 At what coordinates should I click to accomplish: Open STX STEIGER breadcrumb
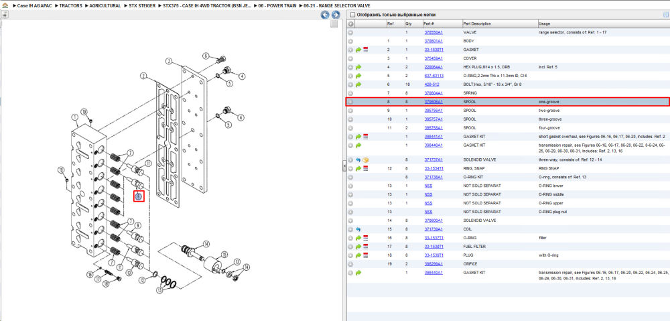pyautogui.click(x=142, y=6)
